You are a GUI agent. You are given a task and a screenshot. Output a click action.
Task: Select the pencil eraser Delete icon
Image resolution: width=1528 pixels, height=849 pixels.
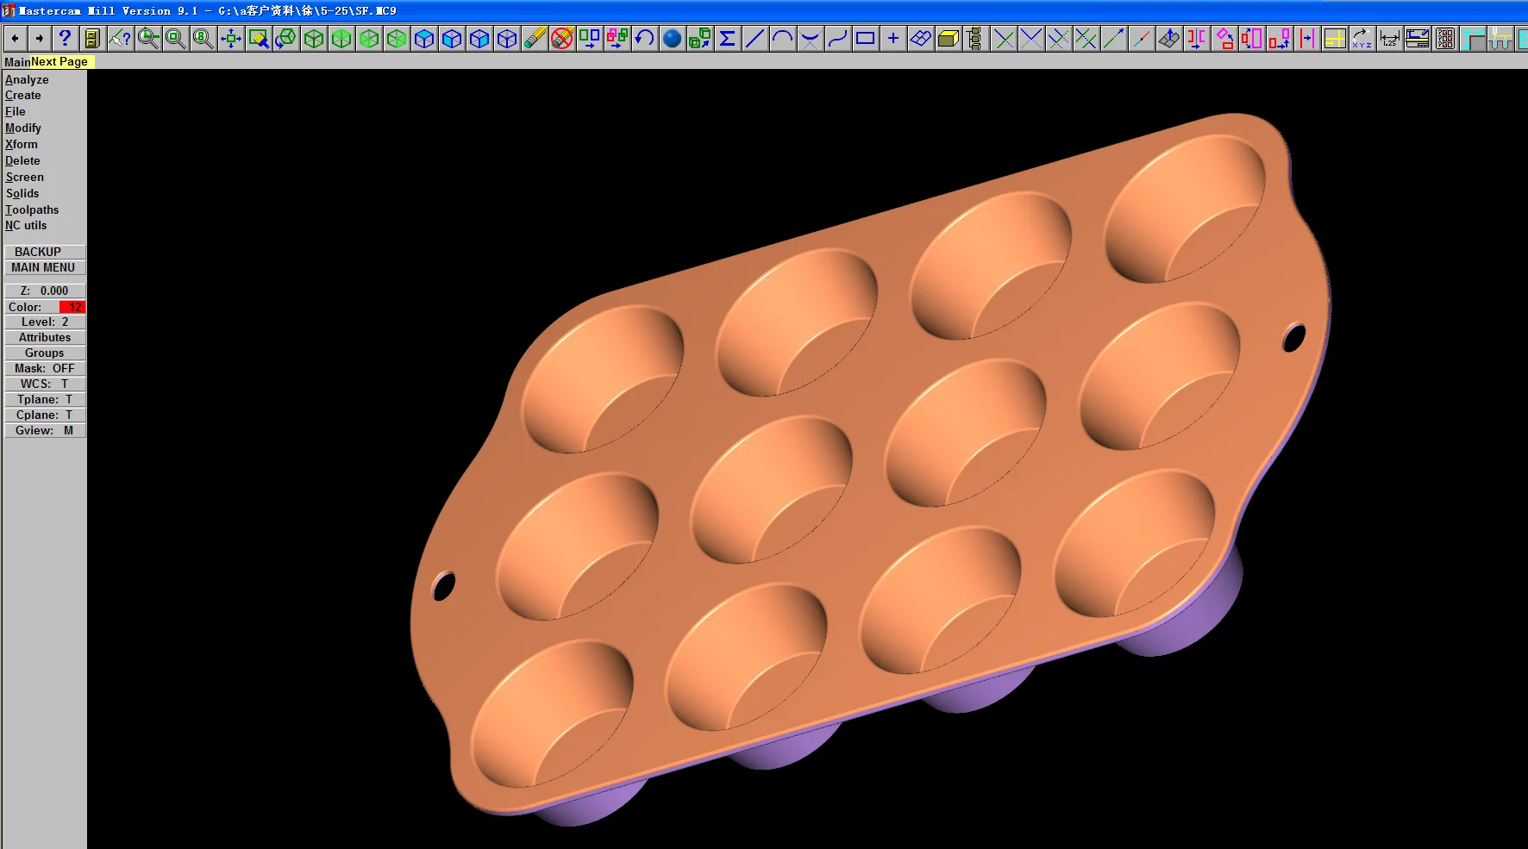point(535,39)
